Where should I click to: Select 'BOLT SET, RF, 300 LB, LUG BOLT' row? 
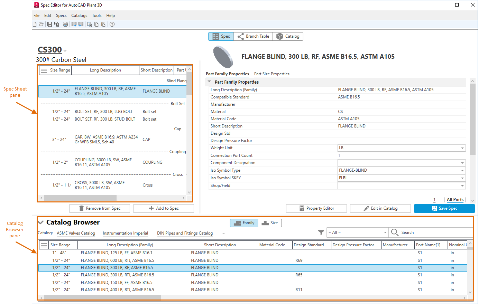pos(112,112)
